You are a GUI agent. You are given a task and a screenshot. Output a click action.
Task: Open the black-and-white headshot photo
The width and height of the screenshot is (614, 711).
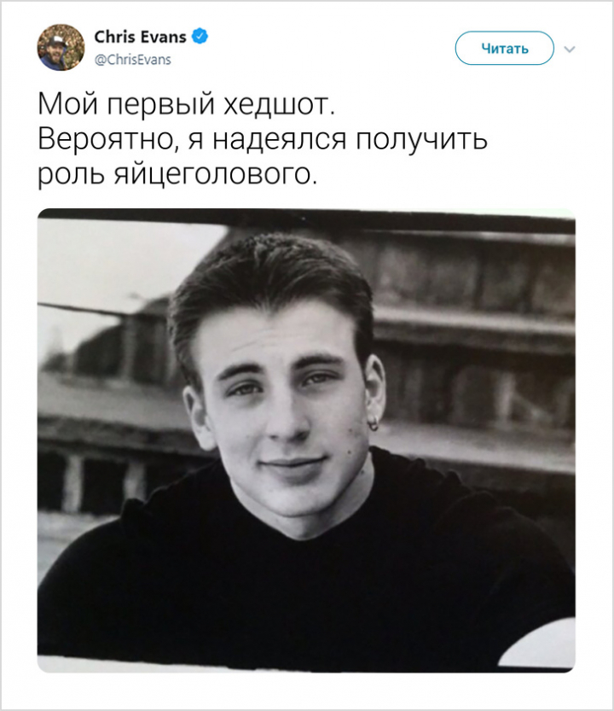(x=306, y=440)
